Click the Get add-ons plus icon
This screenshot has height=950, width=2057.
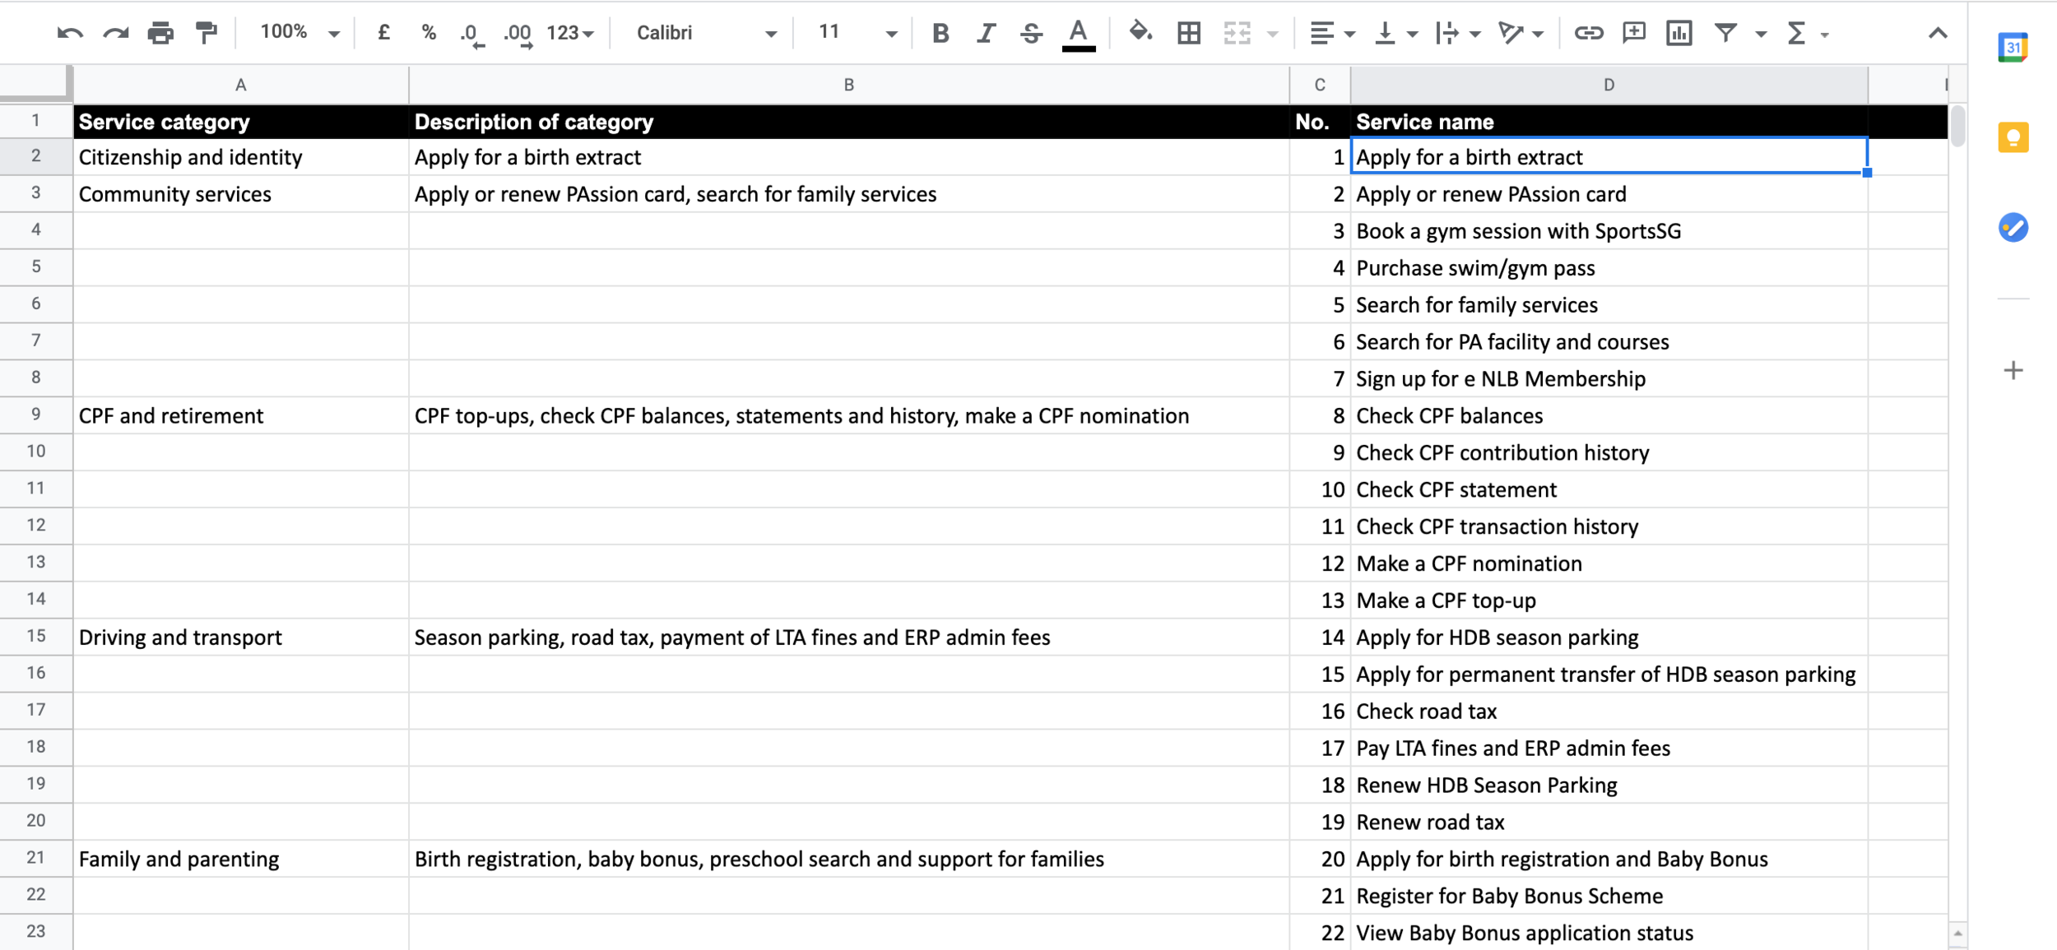[x=2013, y=371]
